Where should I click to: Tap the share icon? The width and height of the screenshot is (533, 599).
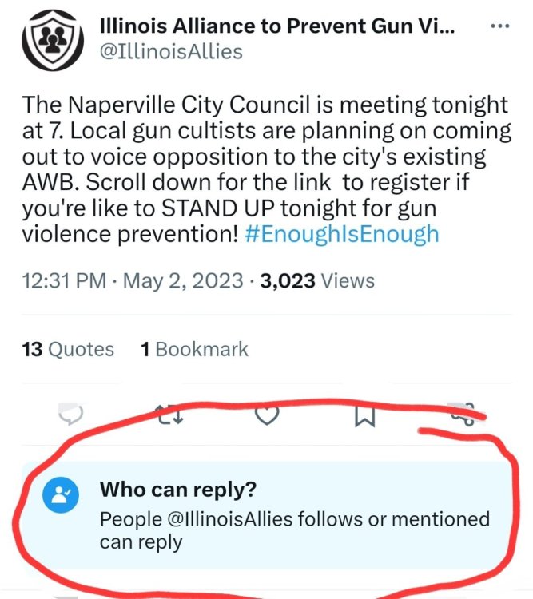463,415
